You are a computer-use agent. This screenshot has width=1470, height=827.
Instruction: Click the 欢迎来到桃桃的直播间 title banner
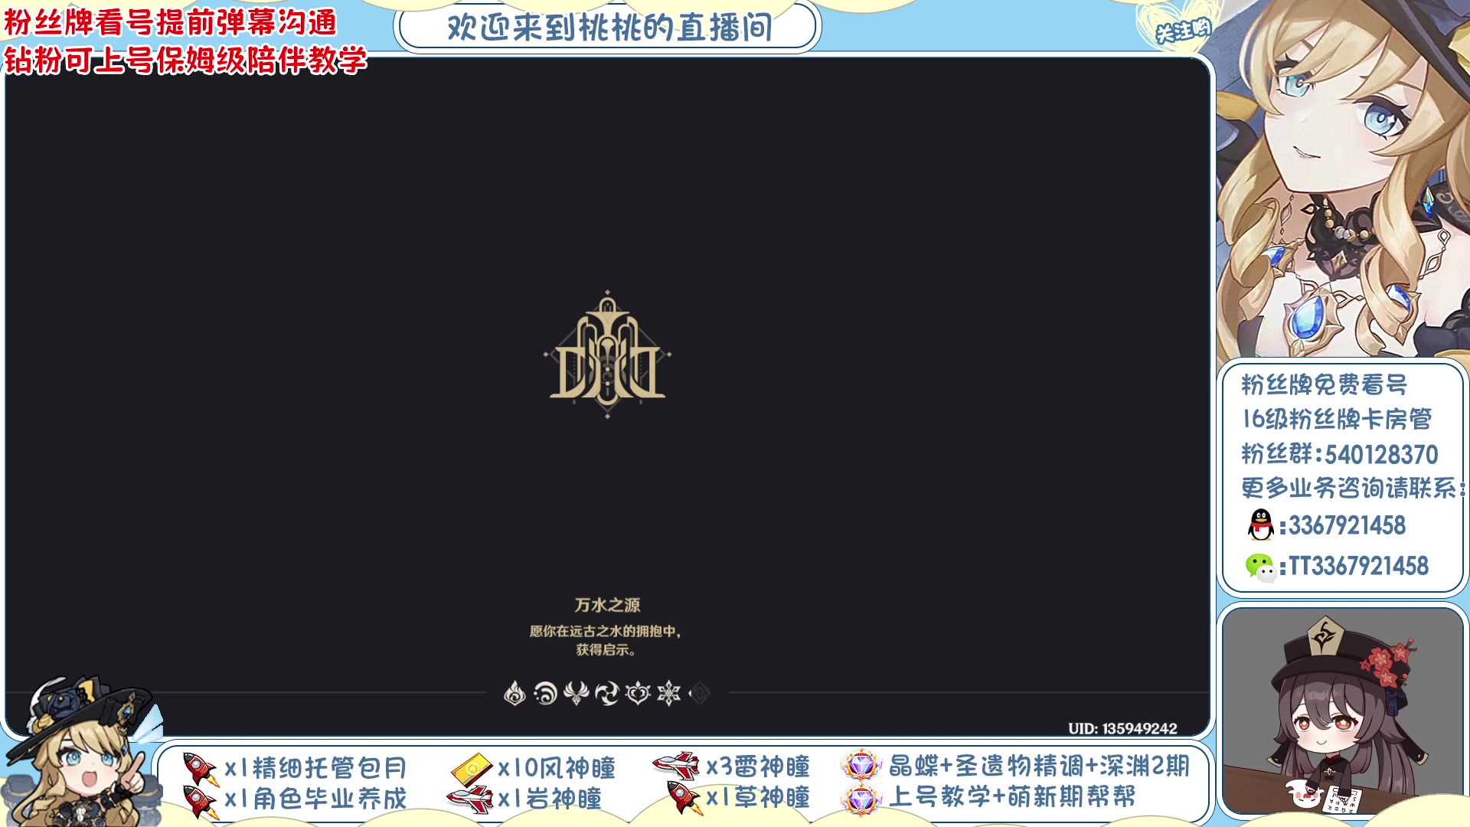tap(609, 28)
